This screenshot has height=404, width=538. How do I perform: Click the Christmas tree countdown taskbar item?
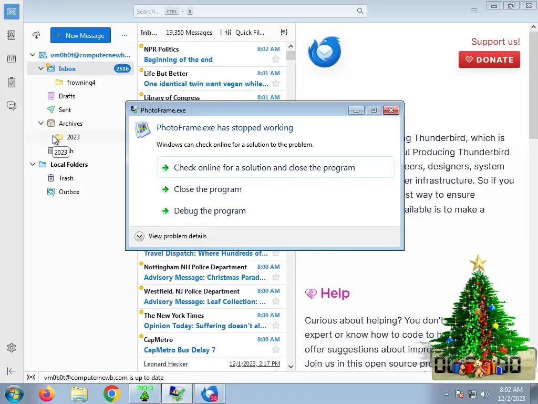pyautogui.click(x=144, y=393)
